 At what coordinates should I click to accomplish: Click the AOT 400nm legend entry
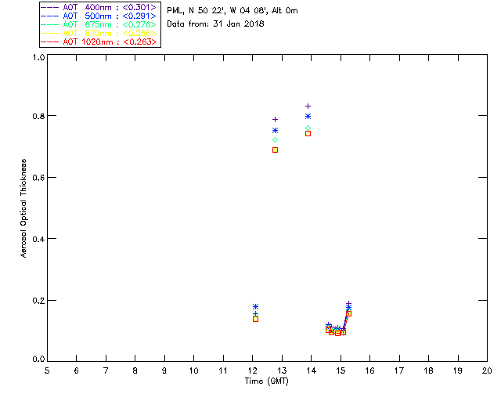[99, 7]
